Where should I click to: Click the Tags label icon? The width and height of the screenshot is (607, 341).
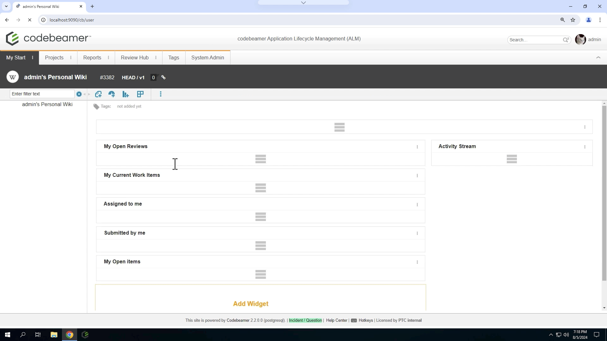tap(96, 107)
